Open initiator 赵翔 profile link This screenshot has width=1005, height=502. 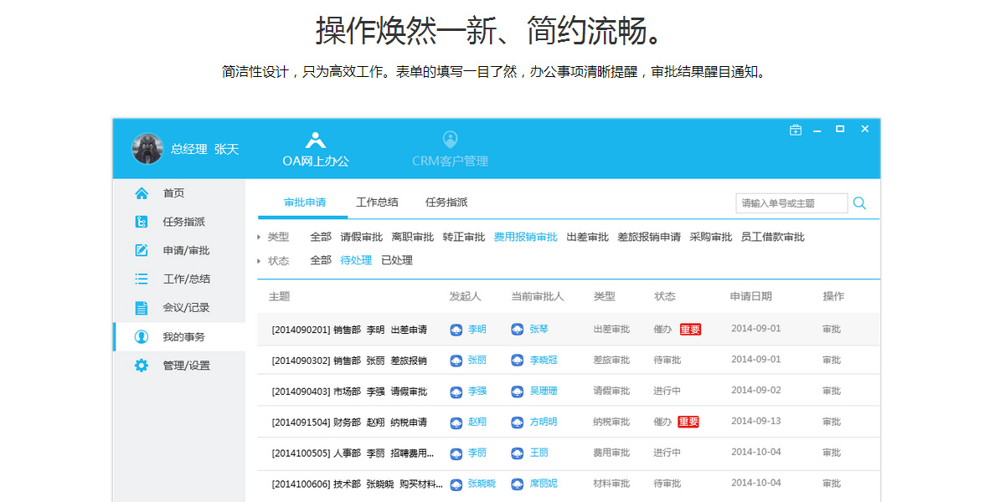477,422
